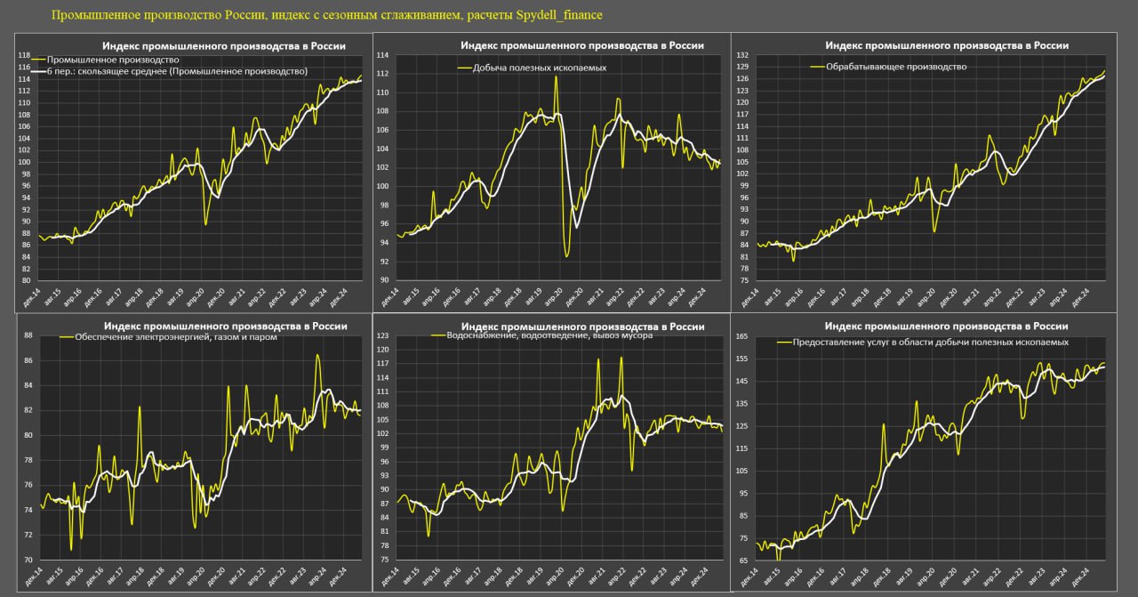Viewport: 1138px width, 597px height.
Task: Click the 70 value on the electricity chart axis
Action: [28, 560]
